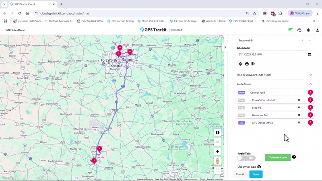Open the browser extensions puzzle icon
The width and height of the screenshot is (322, 181).
pyautogui.click(x=280, y=13)
